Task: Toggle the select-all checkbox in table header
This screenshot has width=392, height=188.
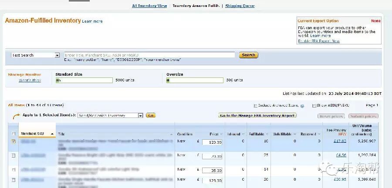Action: 14,134
